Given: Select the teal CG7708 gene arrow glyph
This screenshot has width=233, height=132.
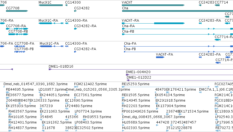Looking at the screenshot, I should click(x=17, y=11).
